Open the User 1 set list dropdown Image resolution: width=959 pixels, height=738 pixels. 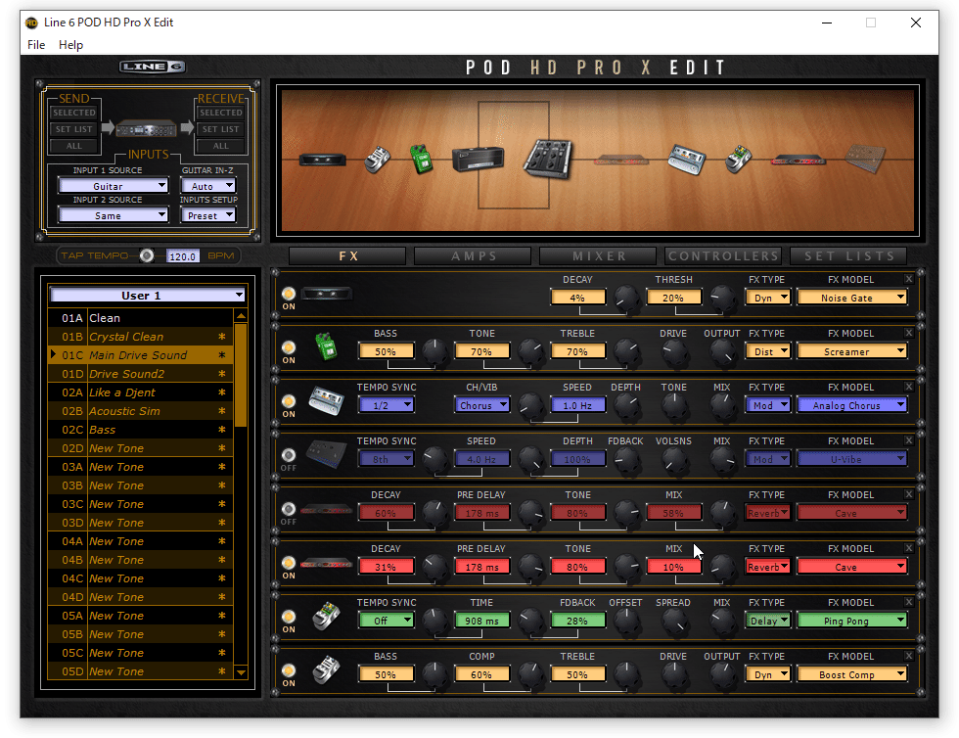click(148, 295)
